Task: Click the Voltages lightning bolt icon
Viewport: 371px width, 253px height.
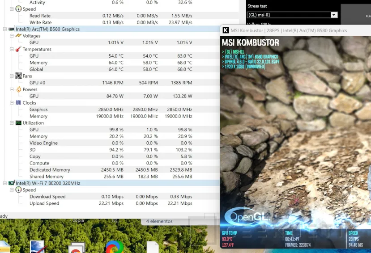Action: coord(18,36)
